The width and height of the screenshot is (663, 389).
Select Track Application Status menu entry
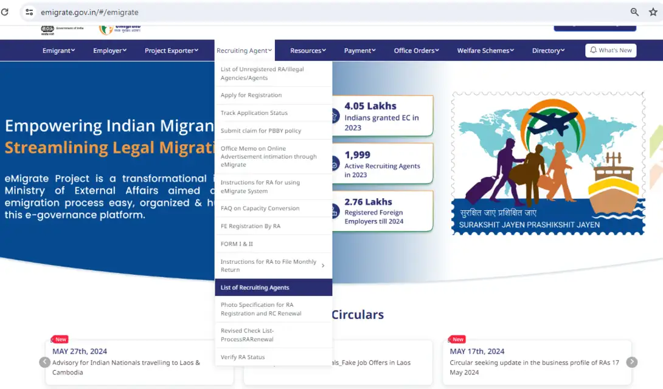pyautogui.click(x=254, y=113)
